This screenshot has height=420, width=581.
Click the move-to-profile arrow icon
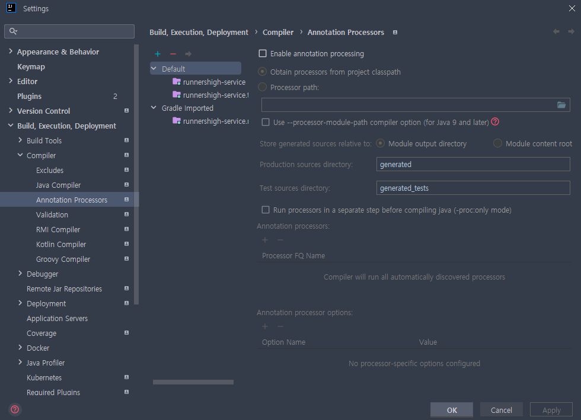point(188,53)
